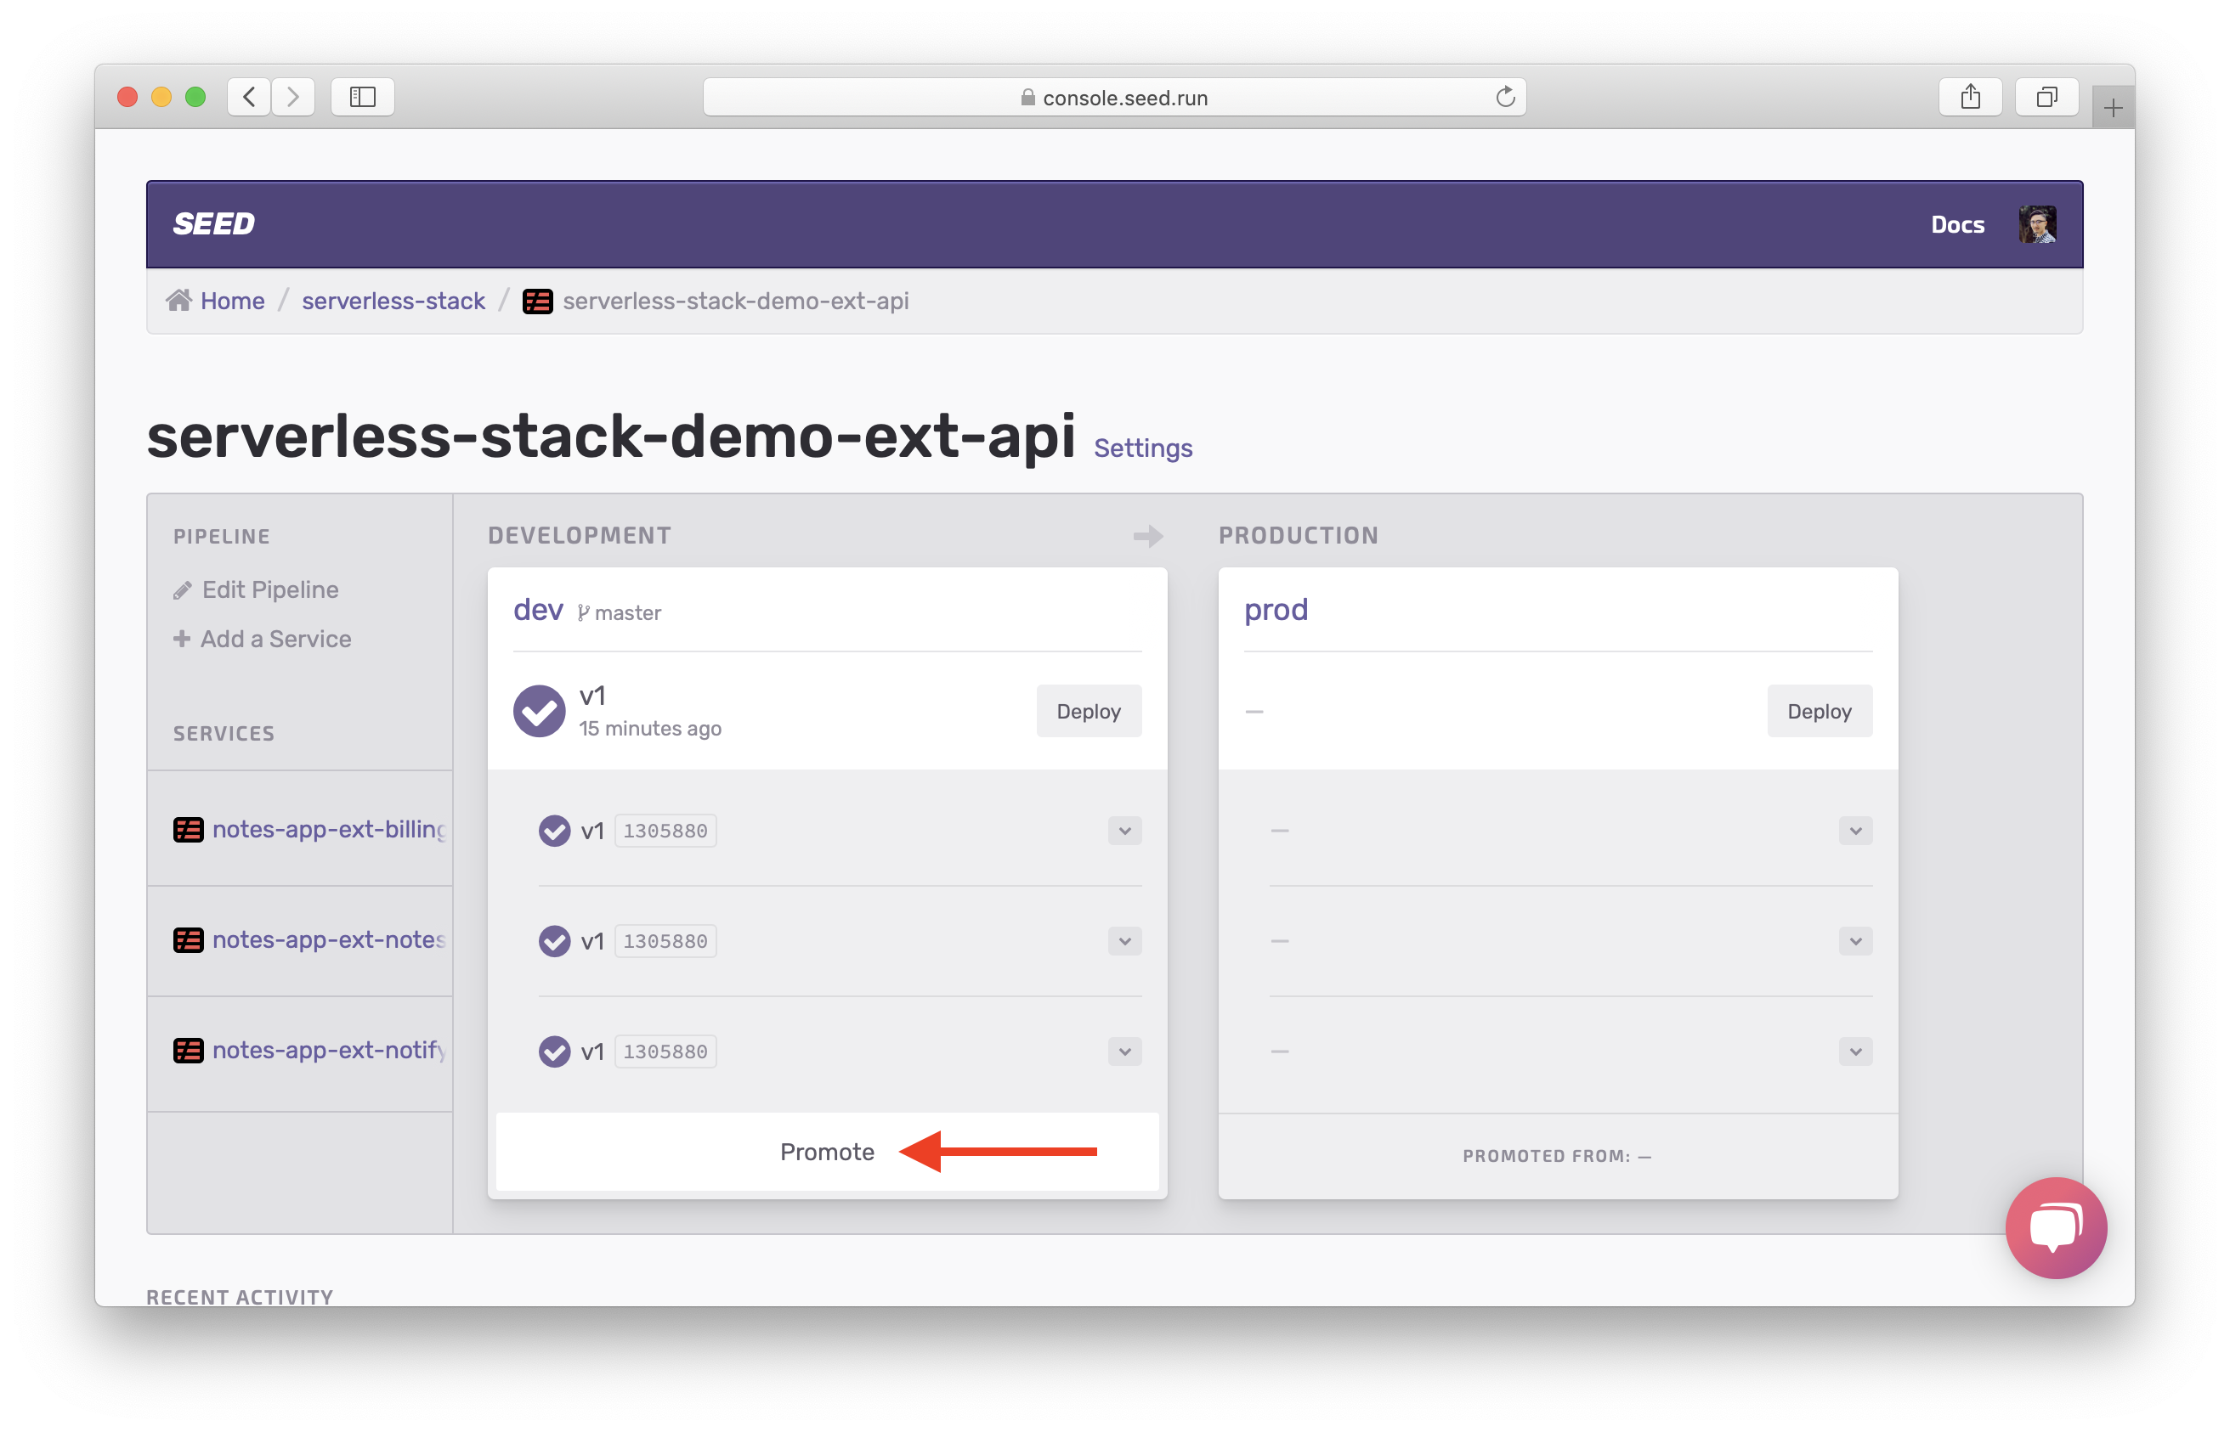This screenshot has height=1432, width=2230.
Task: Click the Promote button in dev
Action: coord(826,1151)
